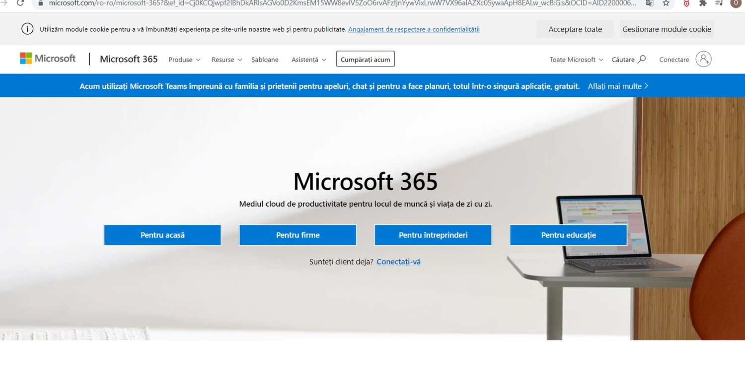Open the red ad-blocker shield icon

click(686, 3)
